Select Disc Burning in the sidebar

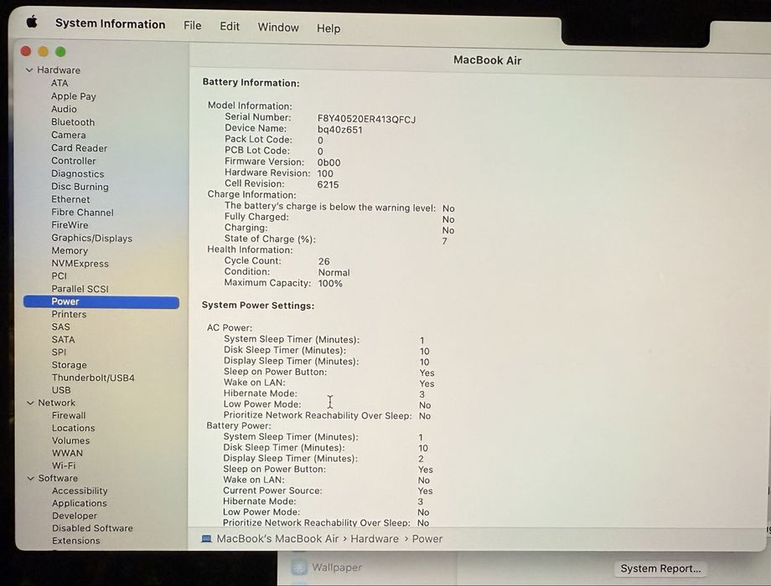coord(80,187)
